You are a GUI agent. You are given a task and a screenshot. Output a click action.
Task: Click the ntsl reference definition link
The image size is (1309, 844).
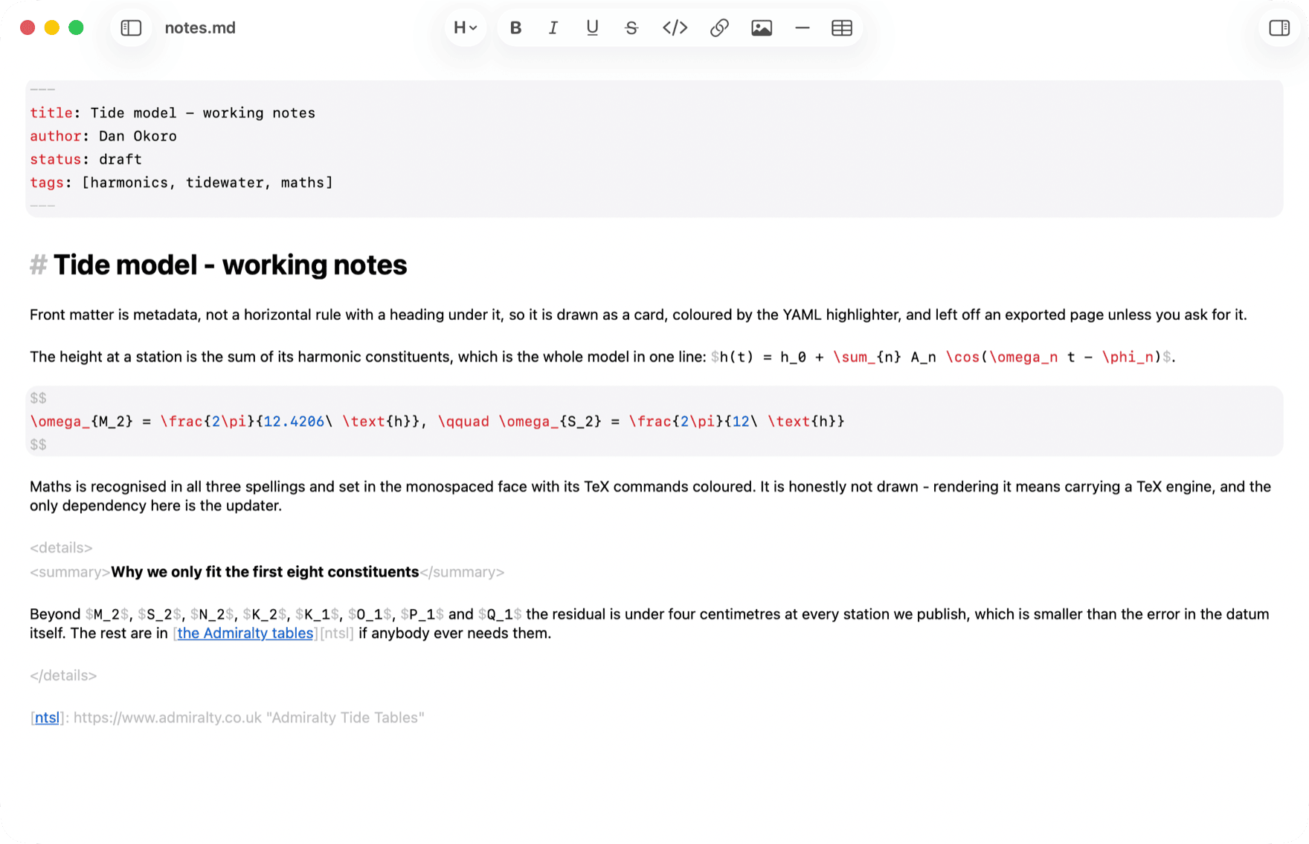[47, 718]
